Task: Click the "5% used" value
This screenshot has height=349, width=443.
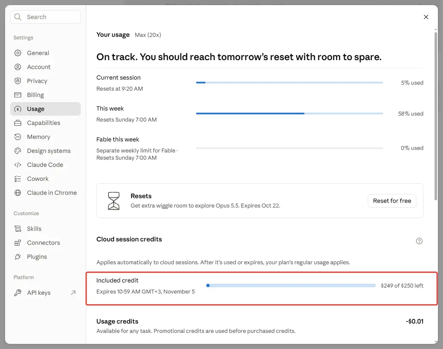Action: pos(412,83)
